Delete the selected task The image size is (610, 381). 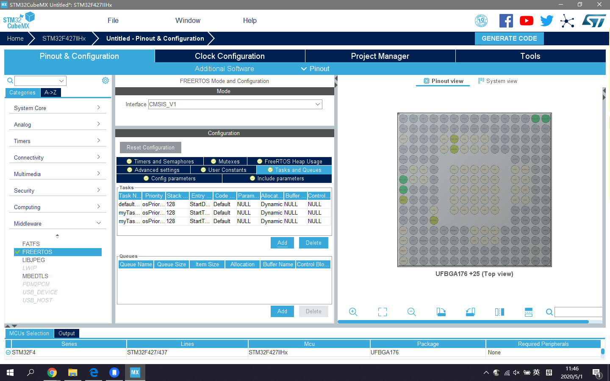click(x=313, y=243)
